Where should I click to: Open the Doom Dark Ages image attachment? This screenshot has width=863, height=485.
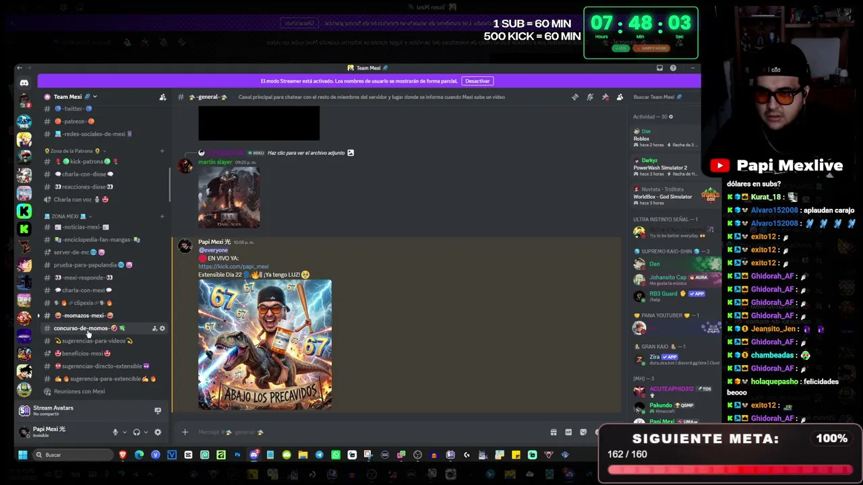(229, 197)
